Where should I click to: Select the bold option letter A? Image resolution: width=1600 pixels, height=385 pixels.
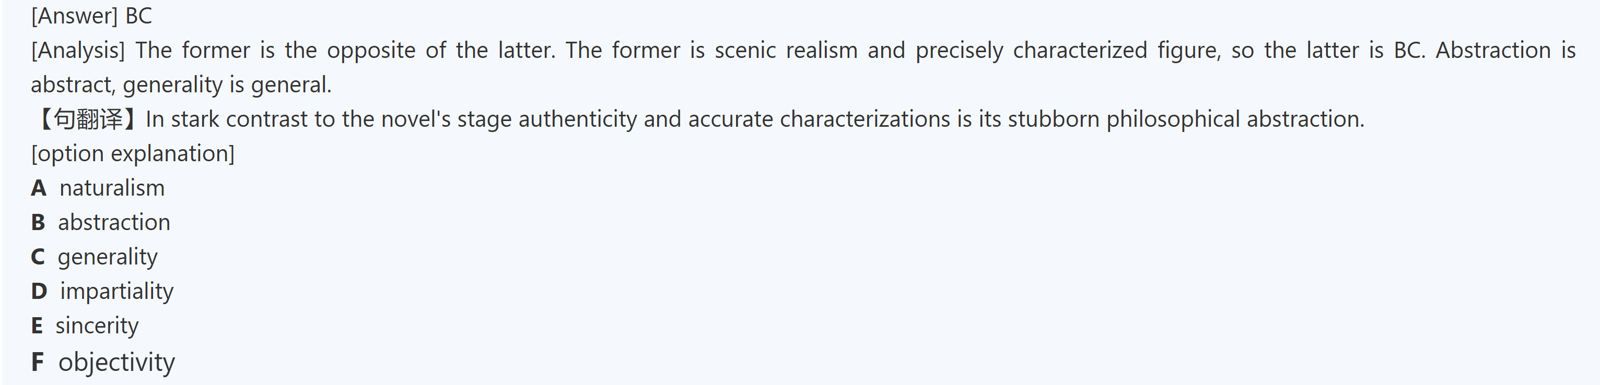pyautogui.click(x=39, y=188)
